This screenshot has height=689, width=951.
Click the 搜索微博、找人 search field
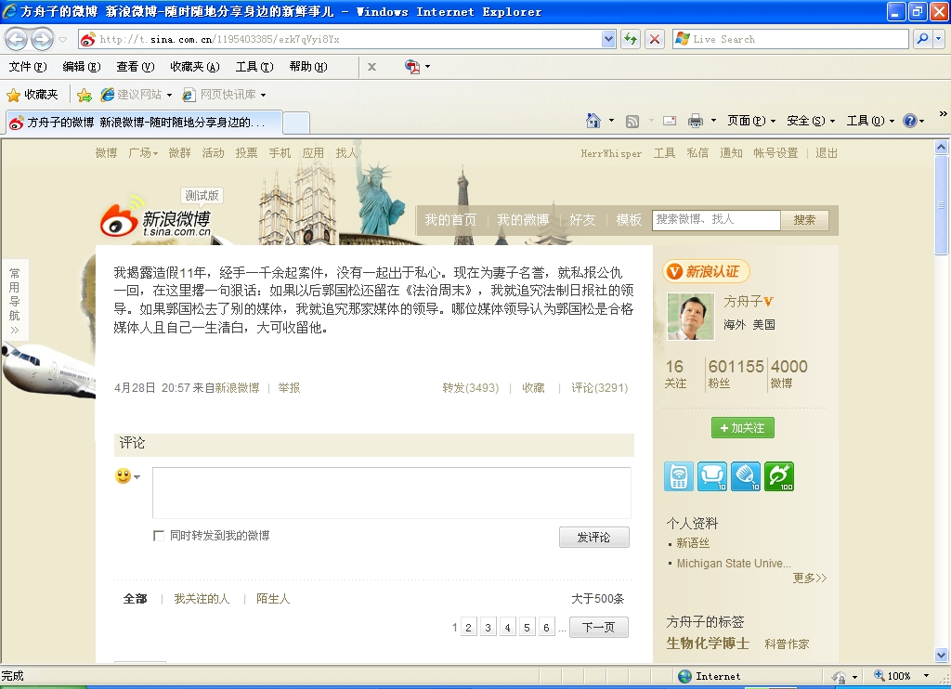[x=716, y=220]
